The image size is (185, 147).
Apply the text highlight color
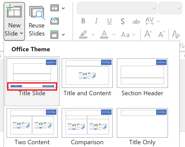(83, 34)
